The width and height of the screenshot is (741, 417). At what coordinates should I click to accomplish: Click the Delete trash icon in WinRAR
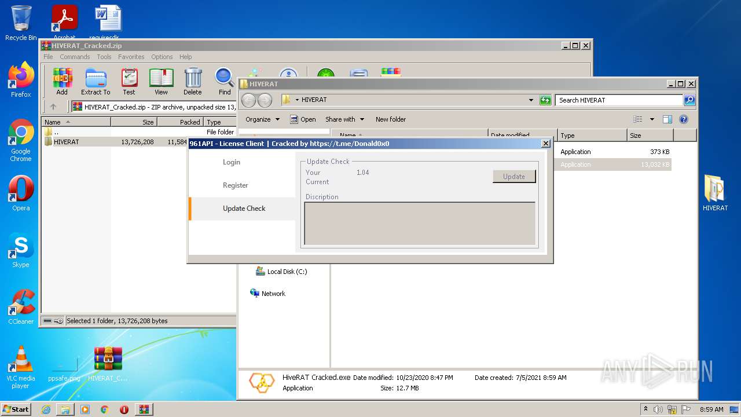pyautogui.click(x=193, y=81)
